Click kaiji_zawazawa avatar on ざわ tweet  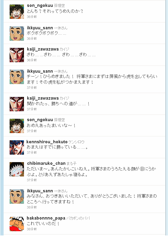(17, 55)
